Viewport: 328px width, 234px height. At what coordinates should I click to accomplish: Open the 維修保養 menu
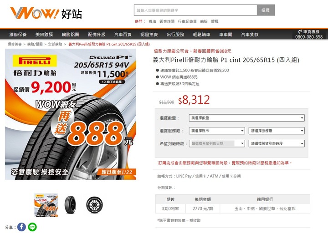(x=18, y=35)
